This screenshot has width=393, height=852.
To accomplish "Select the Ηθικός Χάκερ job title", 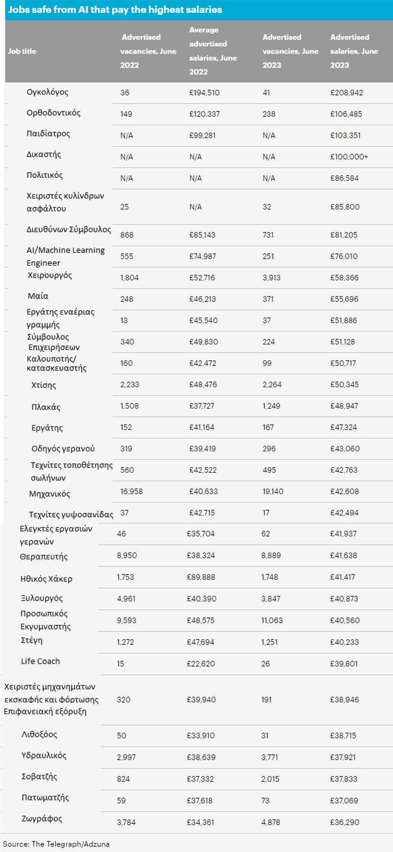I will [x=46, y=579].
